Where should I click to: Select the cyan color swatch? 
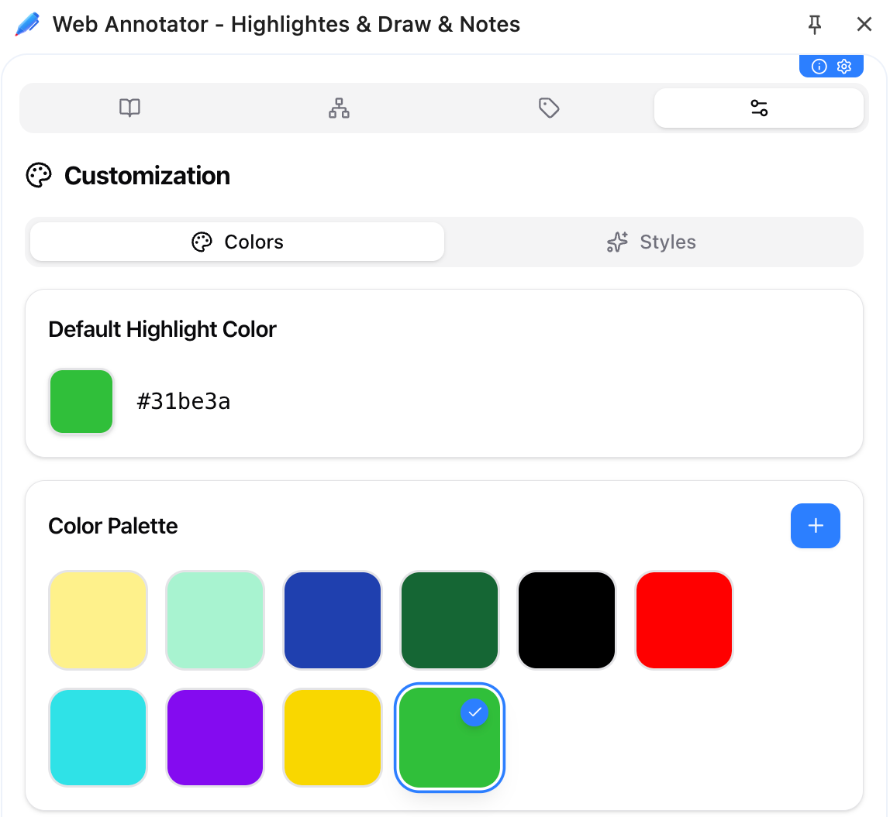98,737
